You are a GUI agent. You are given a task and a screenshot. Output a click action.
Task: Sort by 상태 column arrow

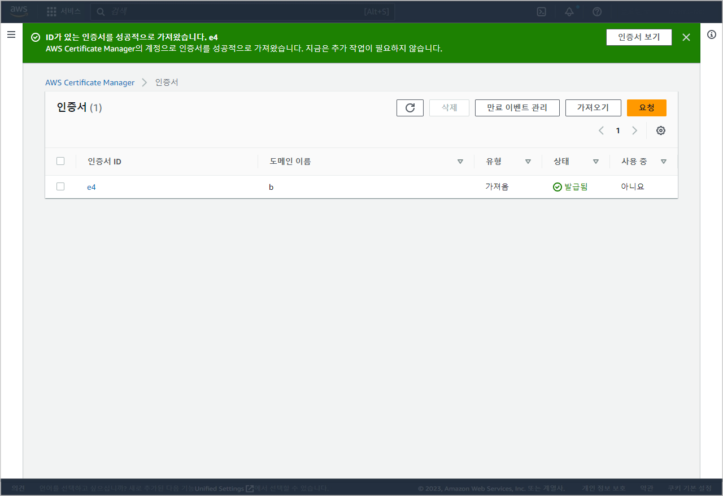click(596, 162)
